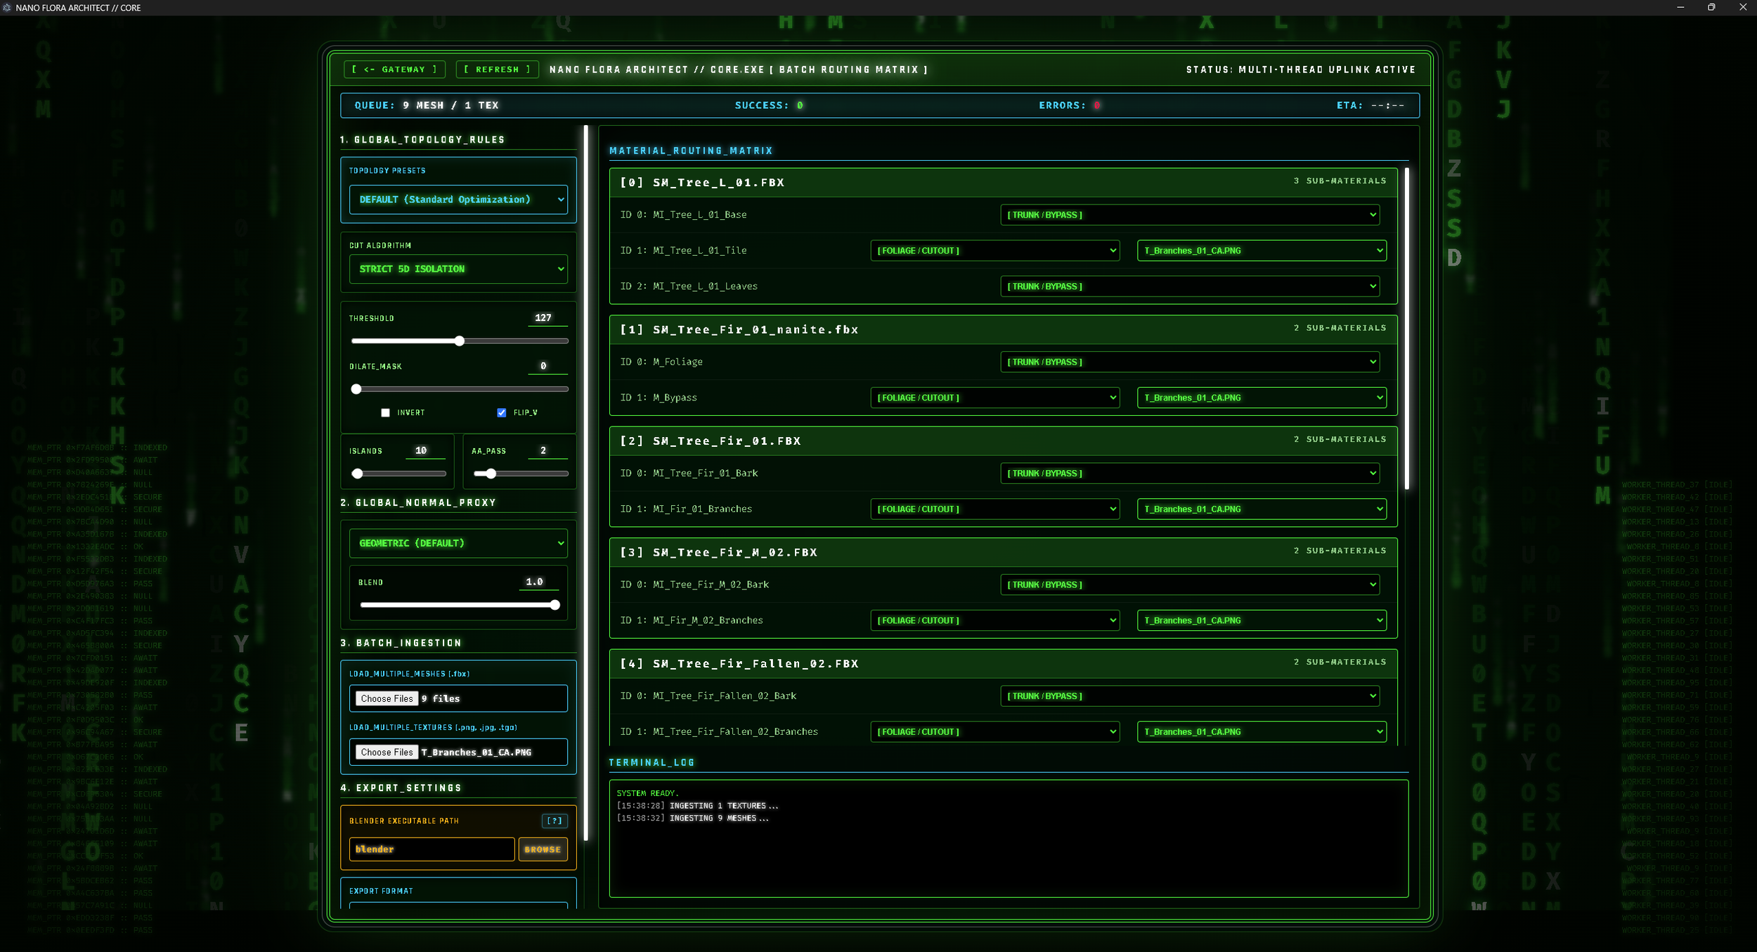Expand the Cut Algorithm dropdown
Image resolution: width=1757 pixels, height=952 pixels.
pyautogui.click(x=458, y=269)
